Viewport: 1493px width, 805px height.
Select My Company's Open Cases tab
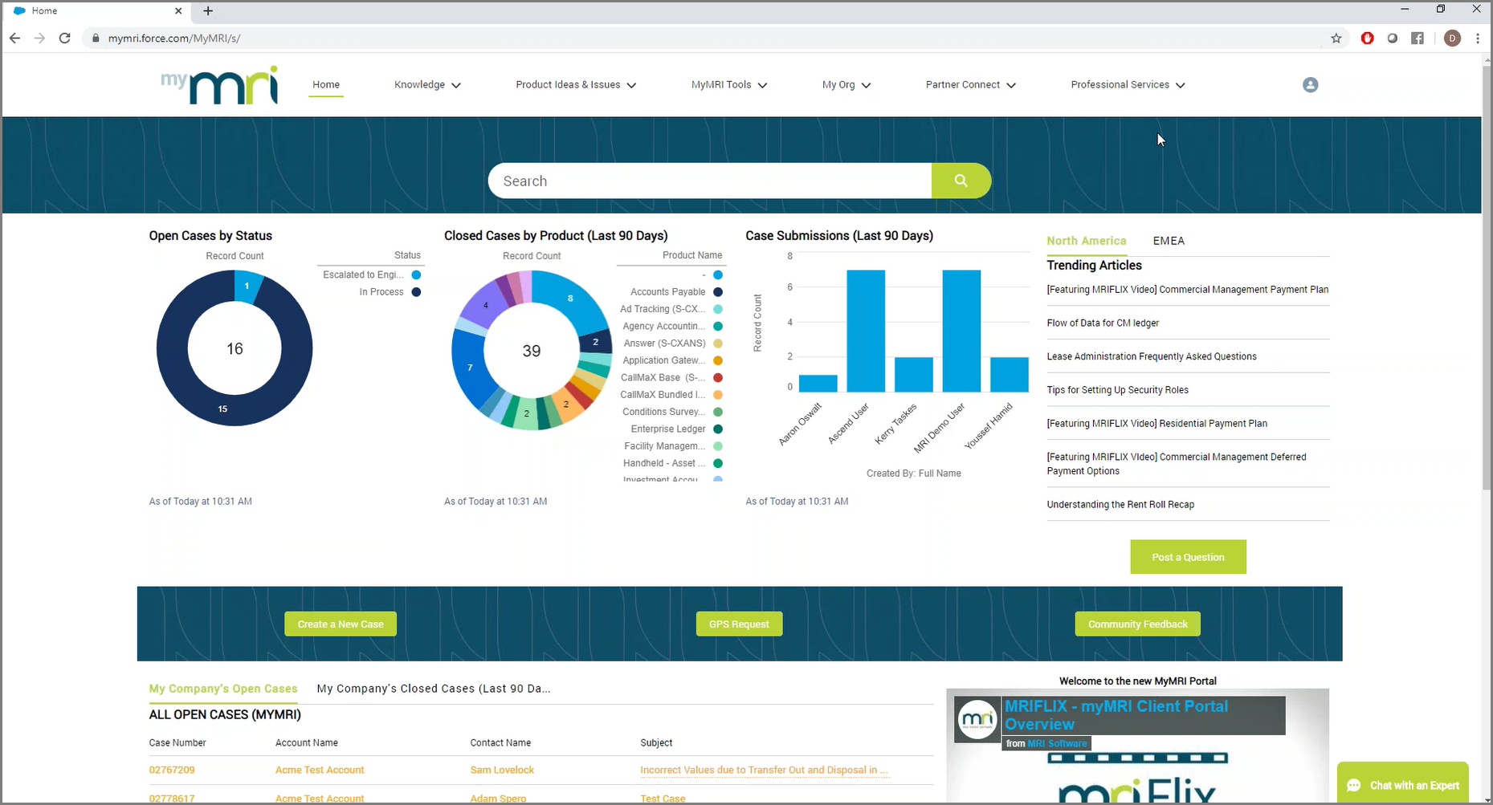pos(223,689)
